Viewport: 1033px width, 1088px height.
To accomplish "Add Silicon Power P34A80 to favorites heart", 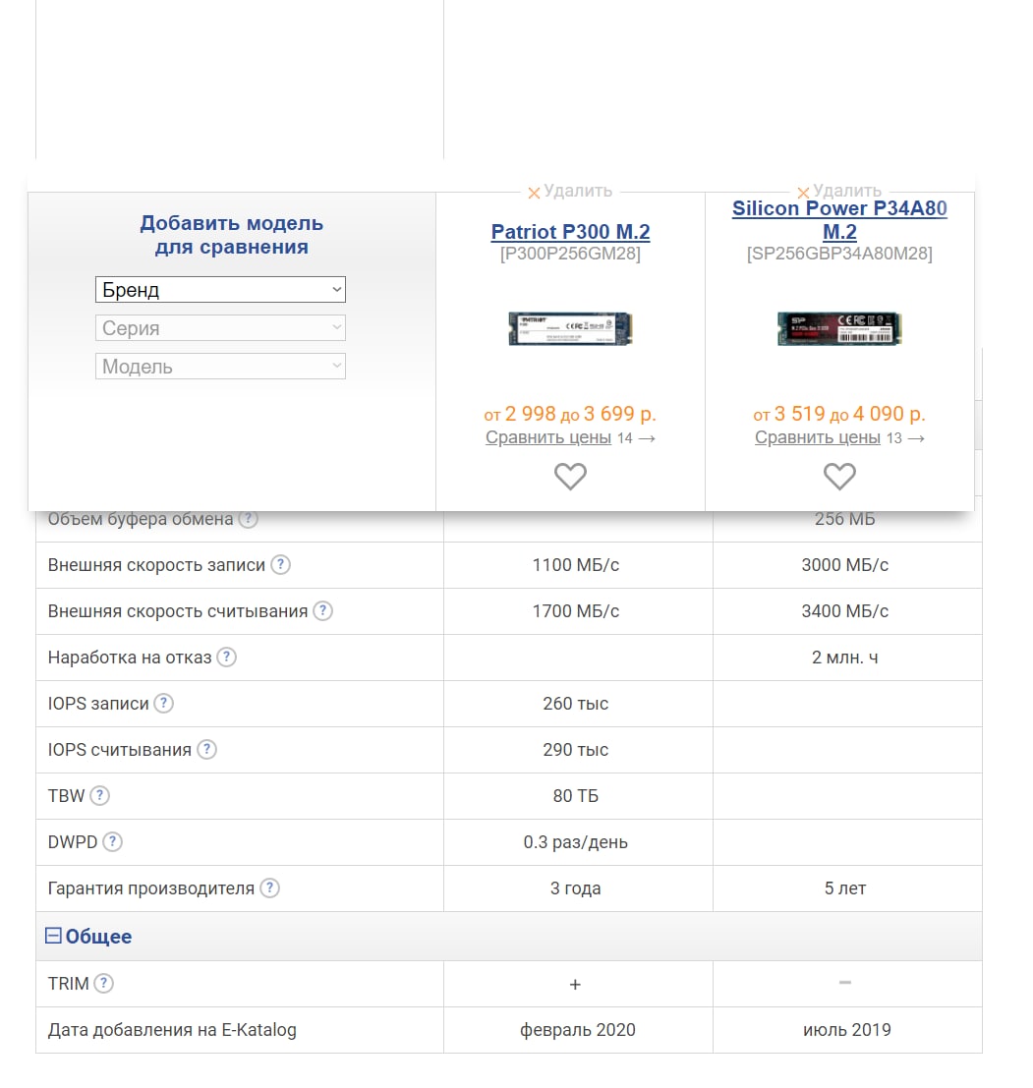I will coord(839,476).
